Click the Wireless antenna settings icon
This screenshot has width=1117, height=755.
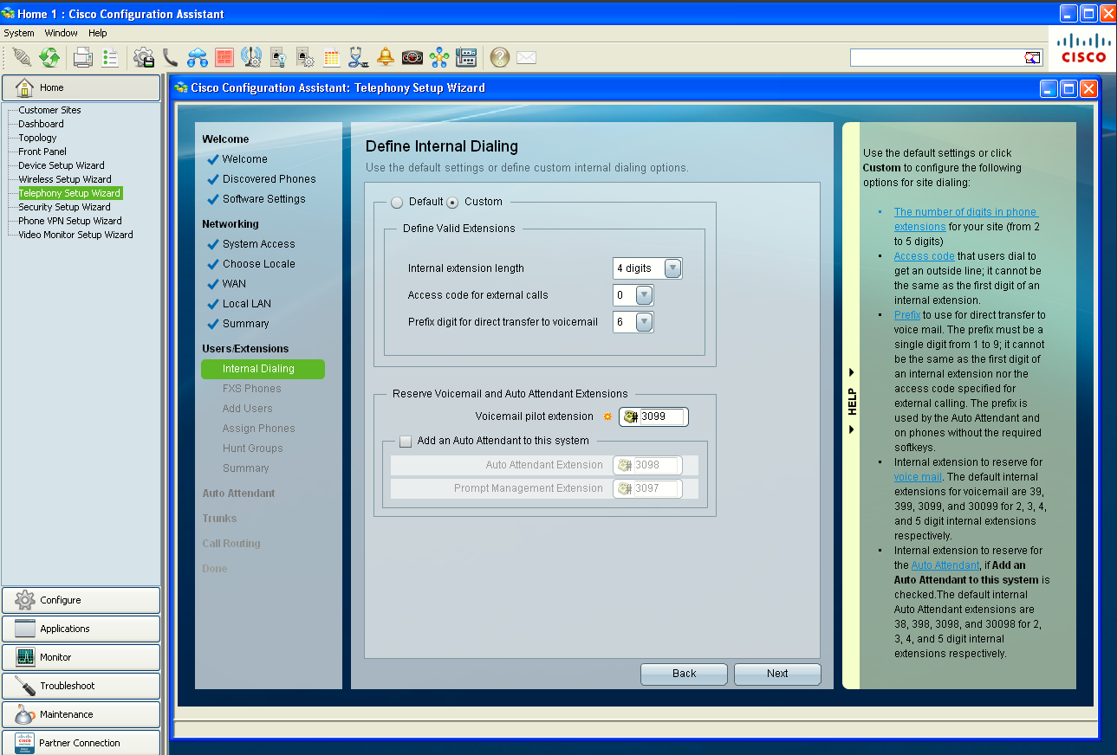(251, 58)
